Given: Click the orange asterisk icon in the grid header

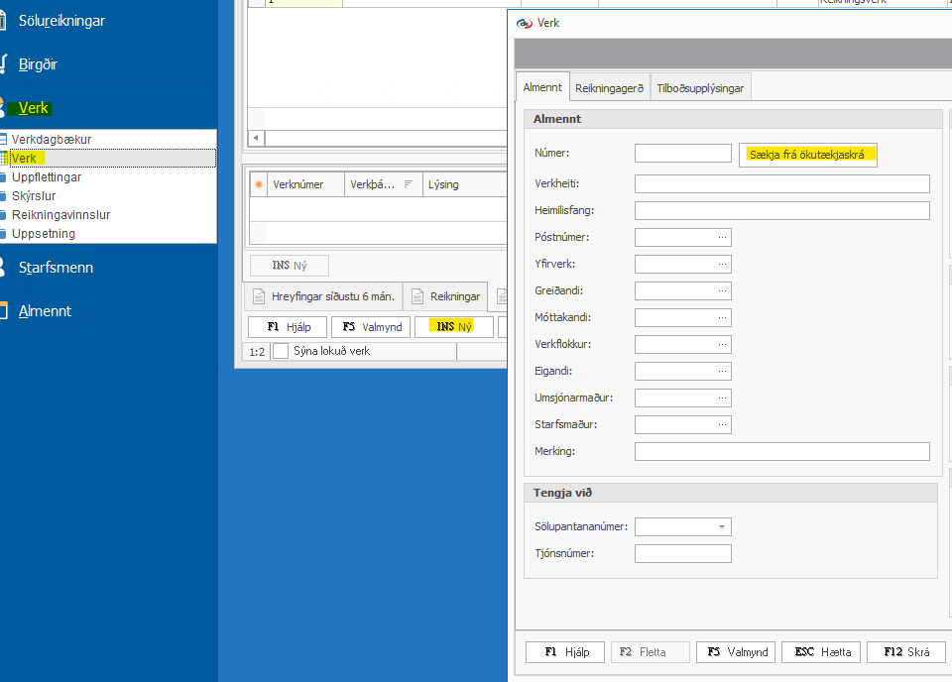Looking at the screenshot, I should tap(259, 184).
